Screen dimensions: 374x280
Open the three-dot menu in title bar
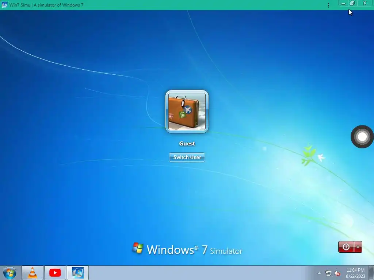328,5
